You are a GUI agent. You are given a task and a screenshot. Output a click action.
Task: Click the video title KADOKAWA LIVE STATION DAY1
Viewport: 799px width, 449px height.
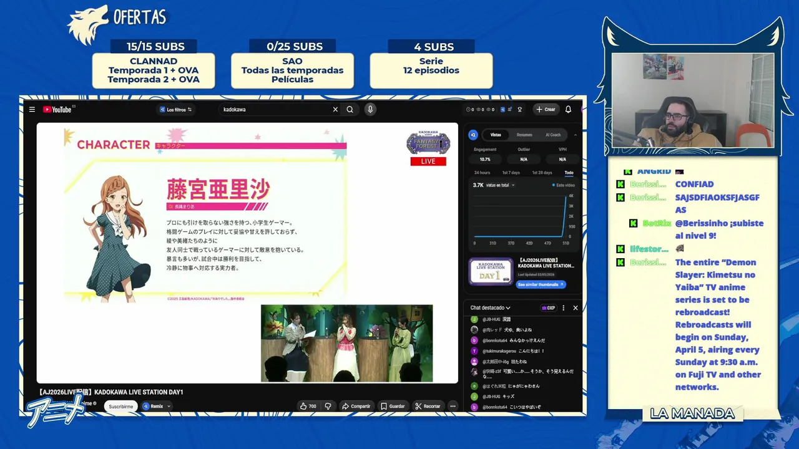pos(111,392)
